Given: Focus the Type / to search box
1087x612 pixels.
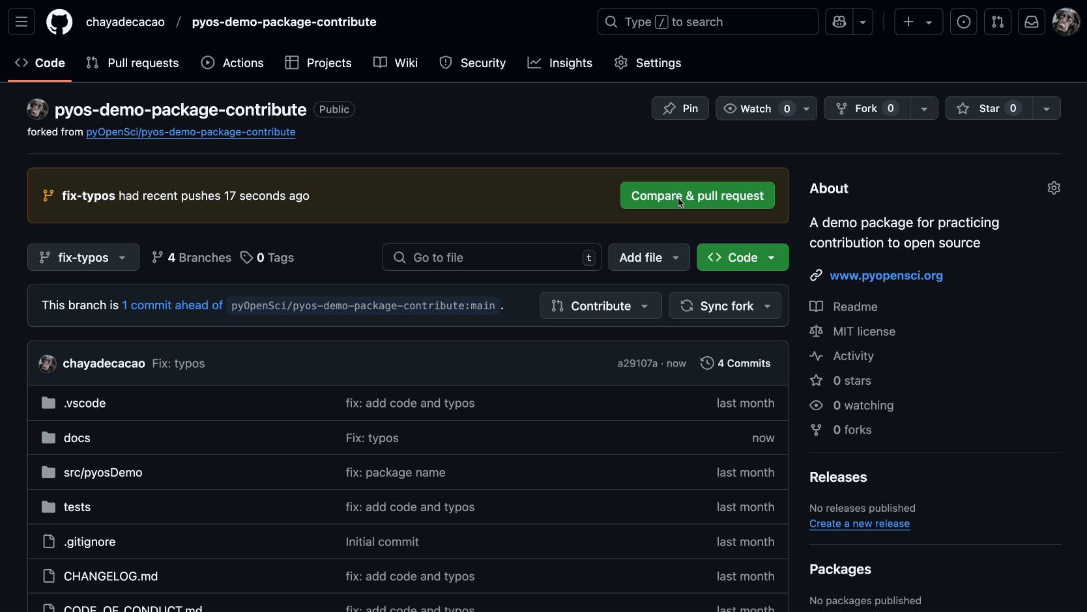Looking at the screenshot, I should click(708, 22).
